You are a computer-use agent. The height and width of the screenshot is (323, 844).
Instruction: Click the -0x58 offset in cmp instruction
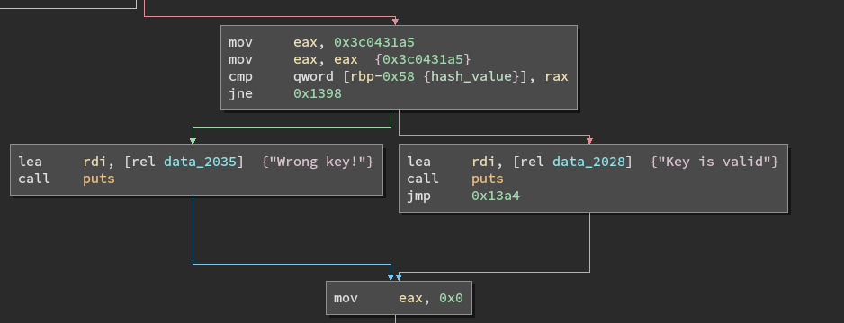[394, 77]
